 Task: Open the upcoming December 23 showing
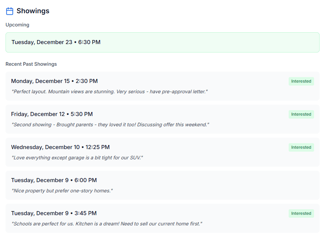coord(162,42)
